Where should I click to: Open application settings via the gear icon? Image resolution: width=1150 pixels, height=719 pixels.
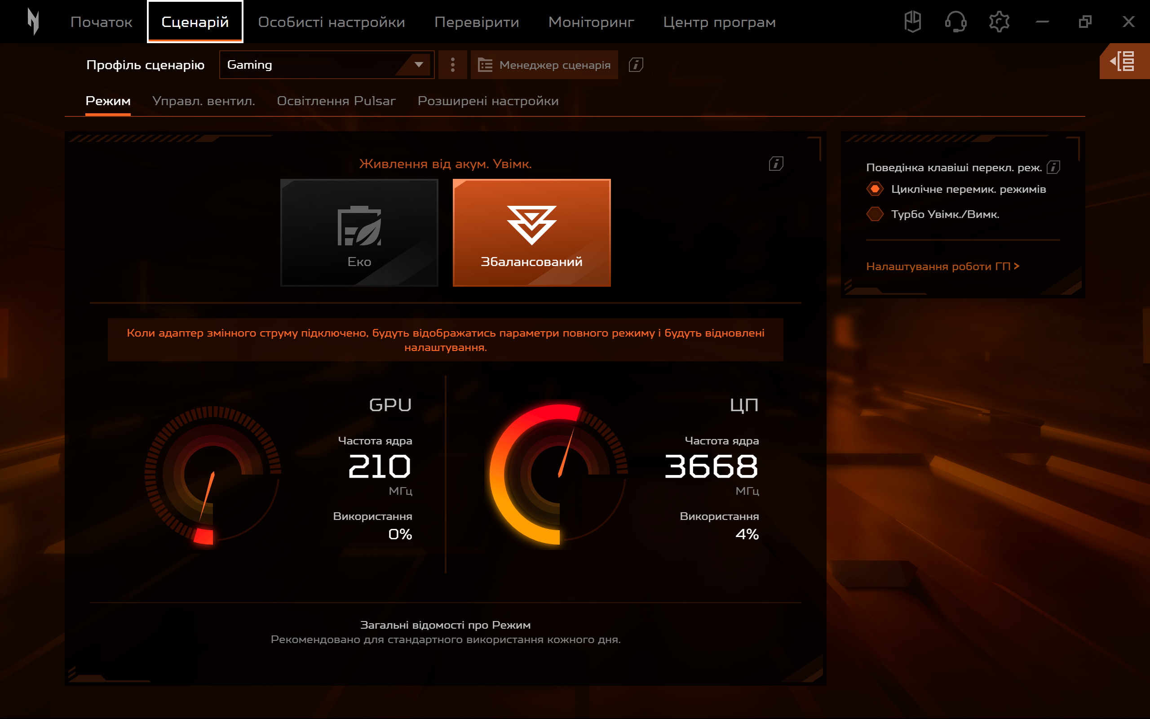pyautogui.click(x=1000, y=21)
